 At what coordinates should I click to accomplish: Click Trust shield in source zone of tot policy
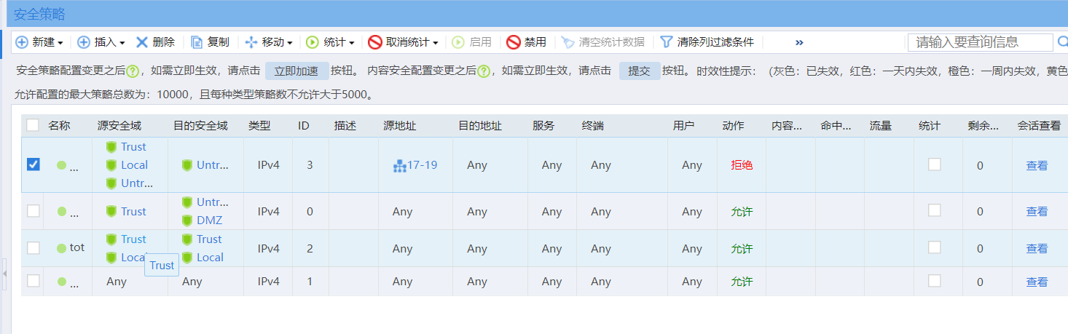pyautogui.click(x=111, y=239)
